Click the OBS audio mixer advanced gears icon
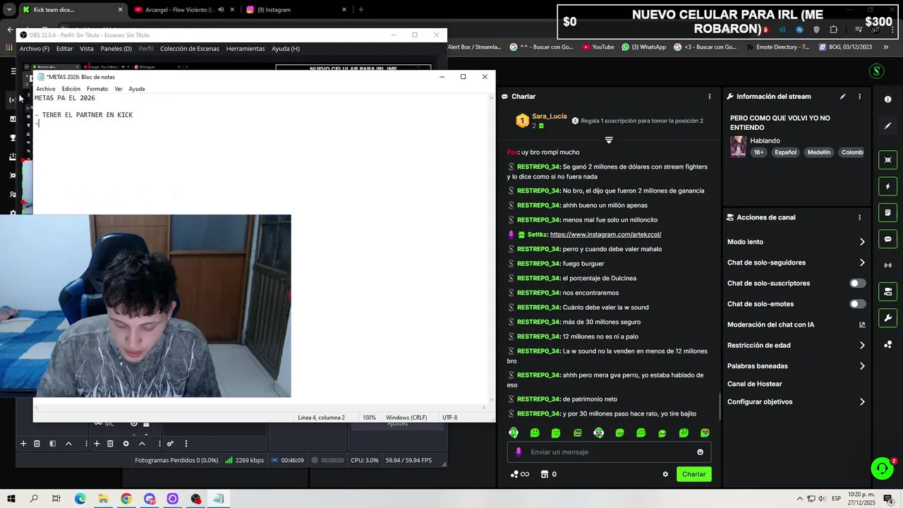 170,444
